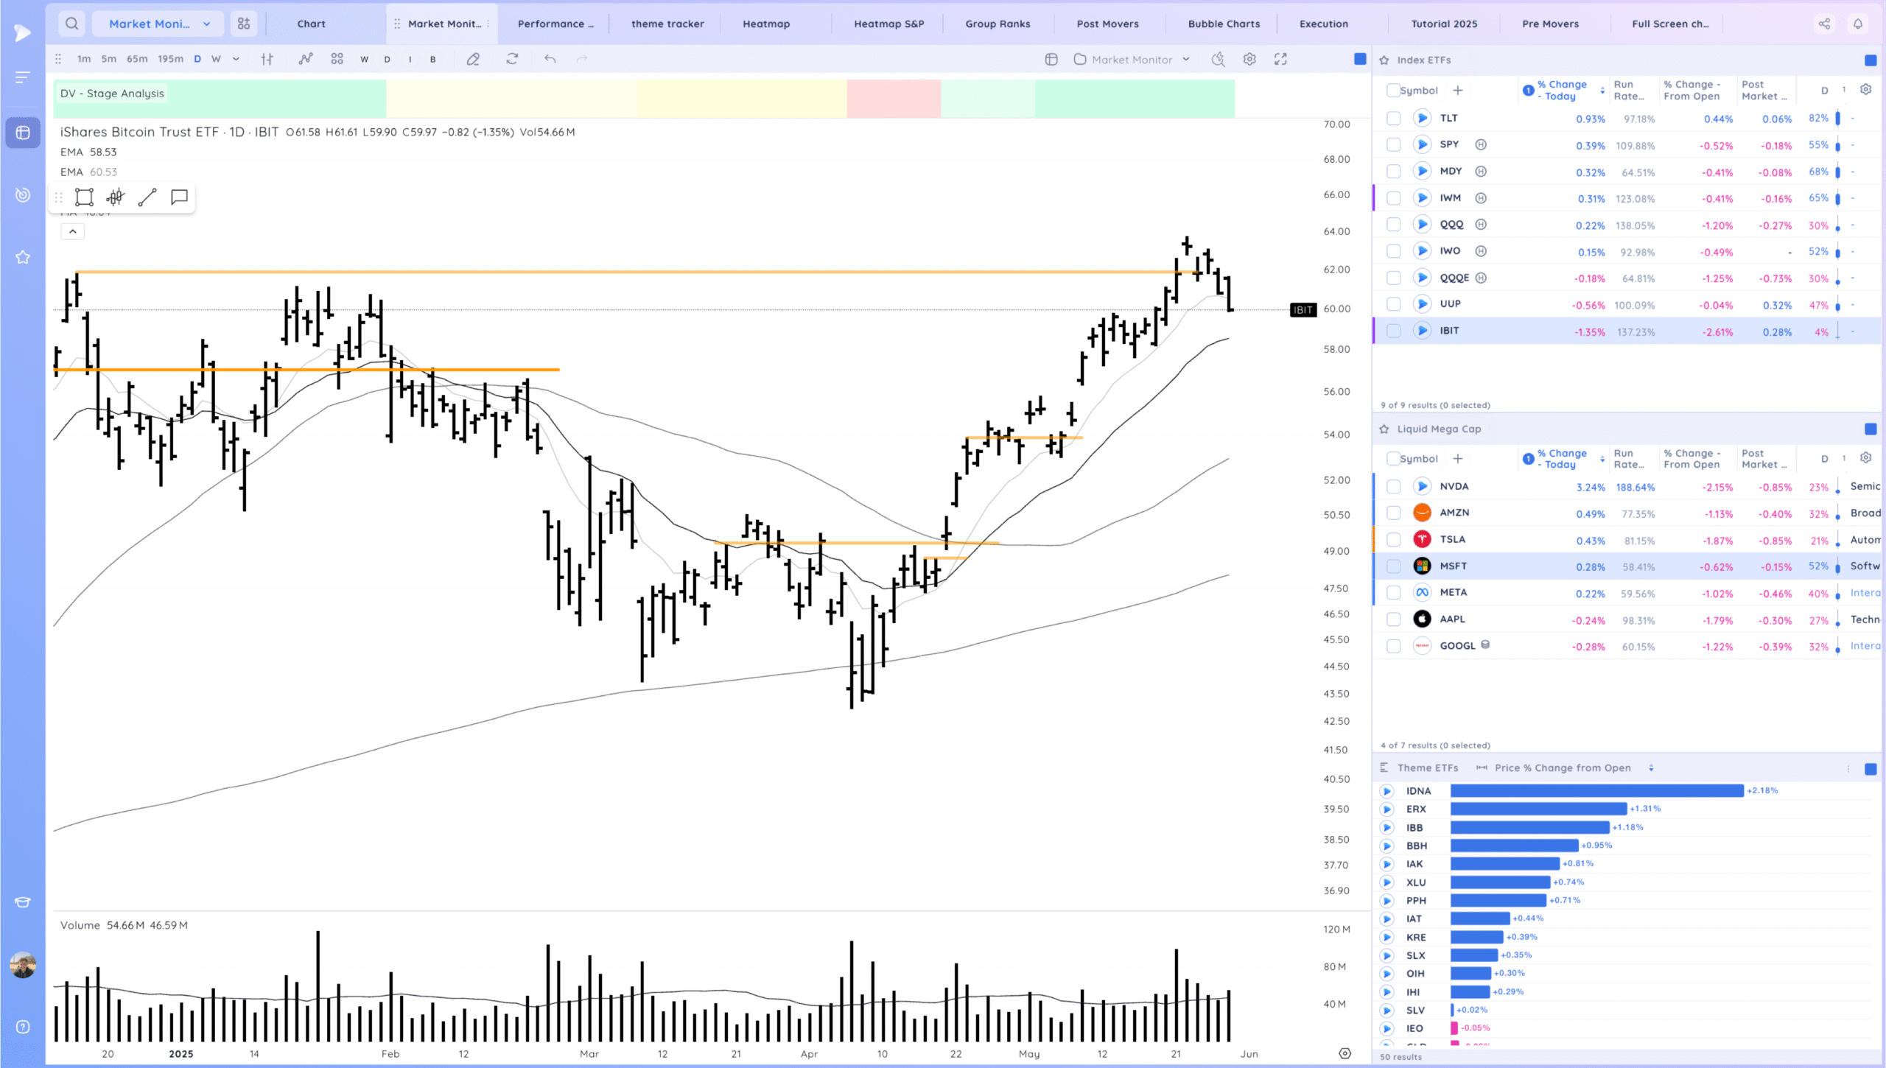The height and width of the screenshot is (1068, 1886).
Task: Tick the NVDA row checkbox
Action: click(x=1393, y=487)
